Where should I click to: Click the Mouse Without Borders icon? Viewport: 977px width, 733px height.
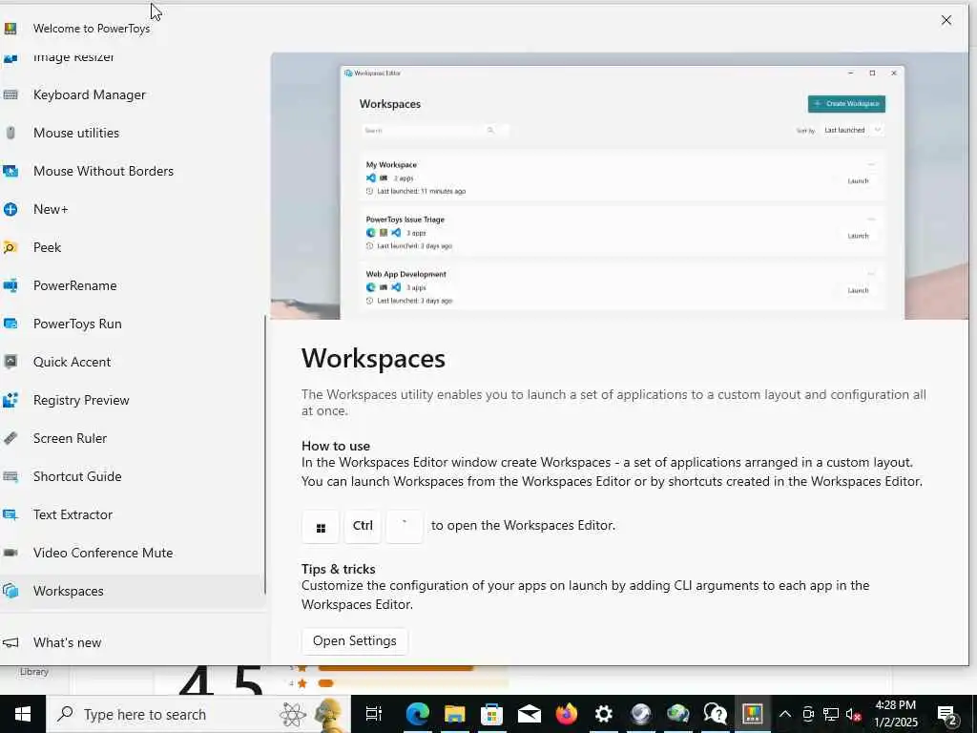point(10,171)
